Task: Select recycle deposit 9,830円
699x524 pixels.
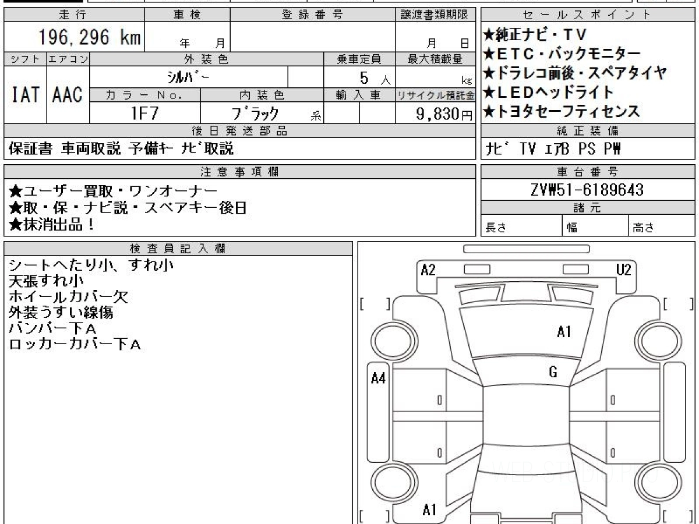Action: 444,114
